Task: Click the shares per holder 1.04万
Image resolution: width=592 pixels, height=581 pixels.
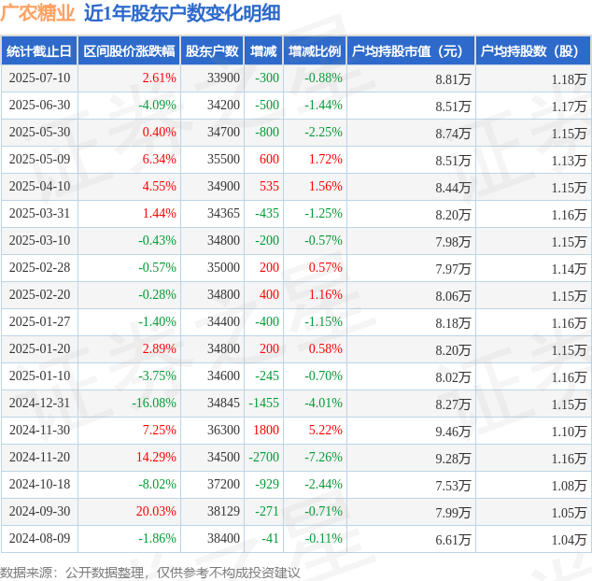Action: click(569, 540)
